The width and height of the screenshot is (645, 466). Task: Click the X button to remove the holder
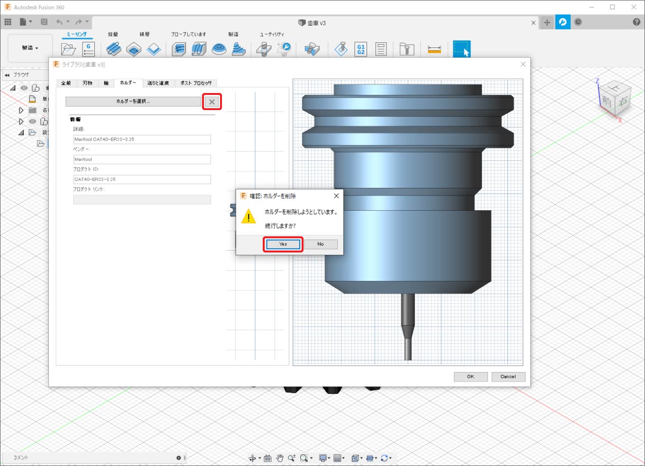pos(212,102)
